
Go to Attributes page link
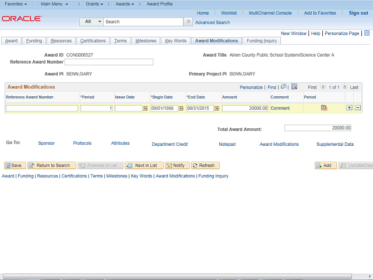121,143
